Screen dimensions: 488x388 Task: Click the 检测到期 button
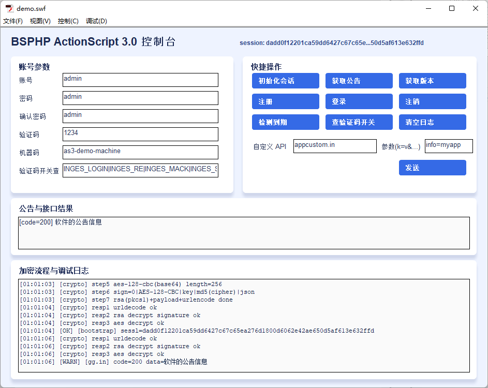click(x=285, y=122)
